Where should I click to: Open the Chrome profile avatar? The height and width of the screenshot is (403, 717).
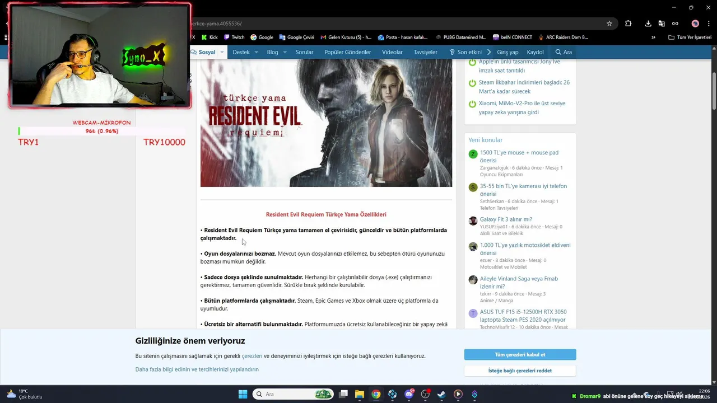click(x=695, y=24)
